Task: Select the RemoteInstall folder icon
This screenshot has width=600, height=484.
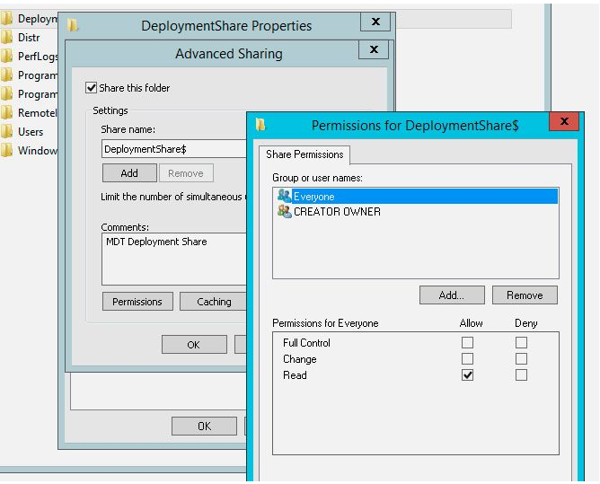Action: pos(6,113)
